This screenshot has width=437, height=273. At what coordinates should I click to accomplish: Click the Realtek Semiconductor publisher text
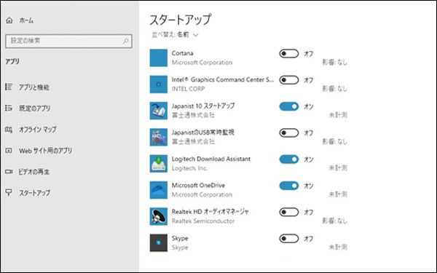click(203, 221)
